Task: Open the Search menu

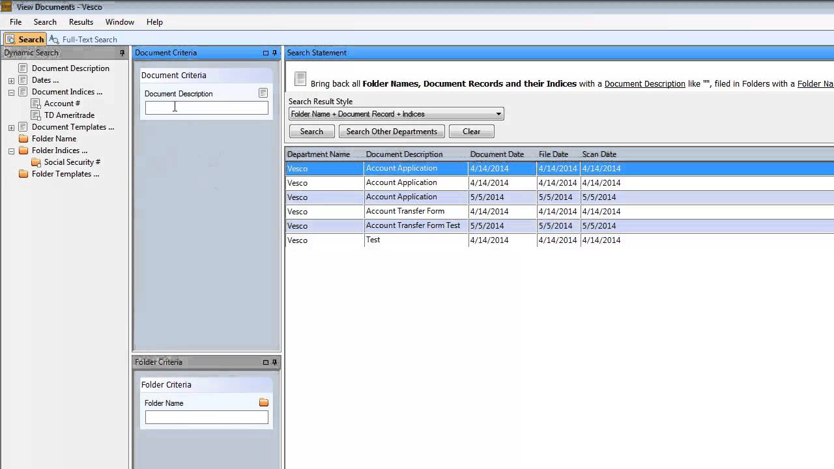Action: (45, 22)
